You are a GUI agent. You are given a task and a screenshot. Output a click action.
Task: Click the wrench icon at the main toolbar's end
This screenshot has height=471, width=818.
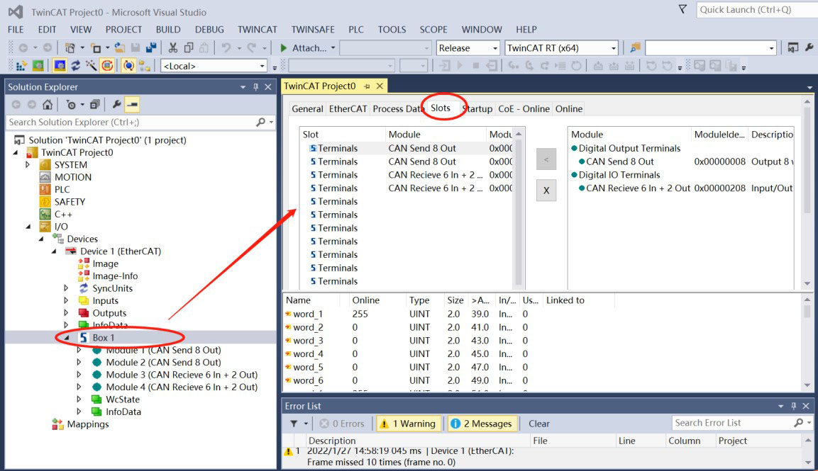pos(809,48)
